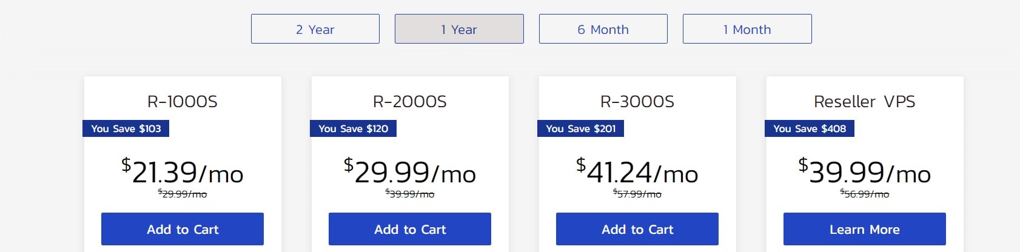This screenshot has width=1020, height=252.
Task: Click the You Save $103 badge
Action: coord(126,128)
